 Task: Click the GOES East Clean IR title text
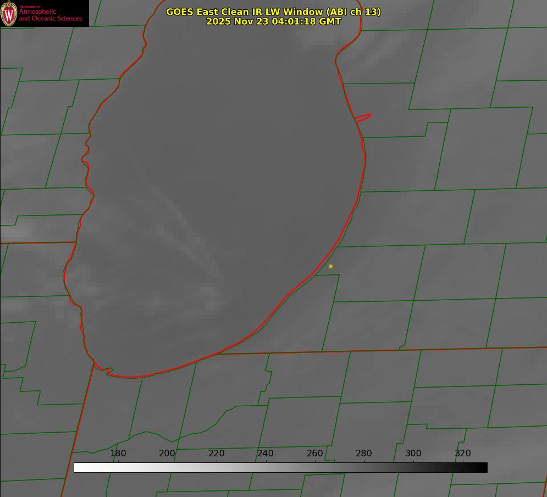(274, 12)
